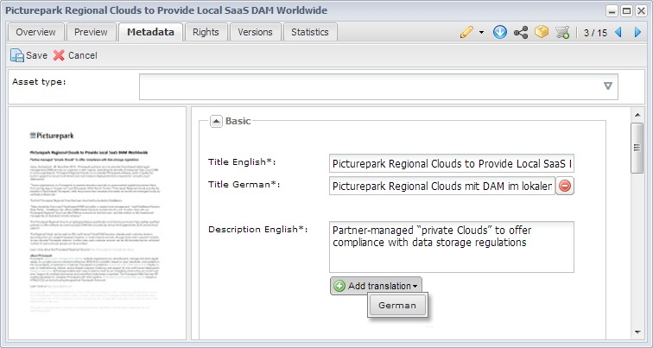Switch to the Overview tab
This screenshot has height=348, width=653.
(35, 32)
